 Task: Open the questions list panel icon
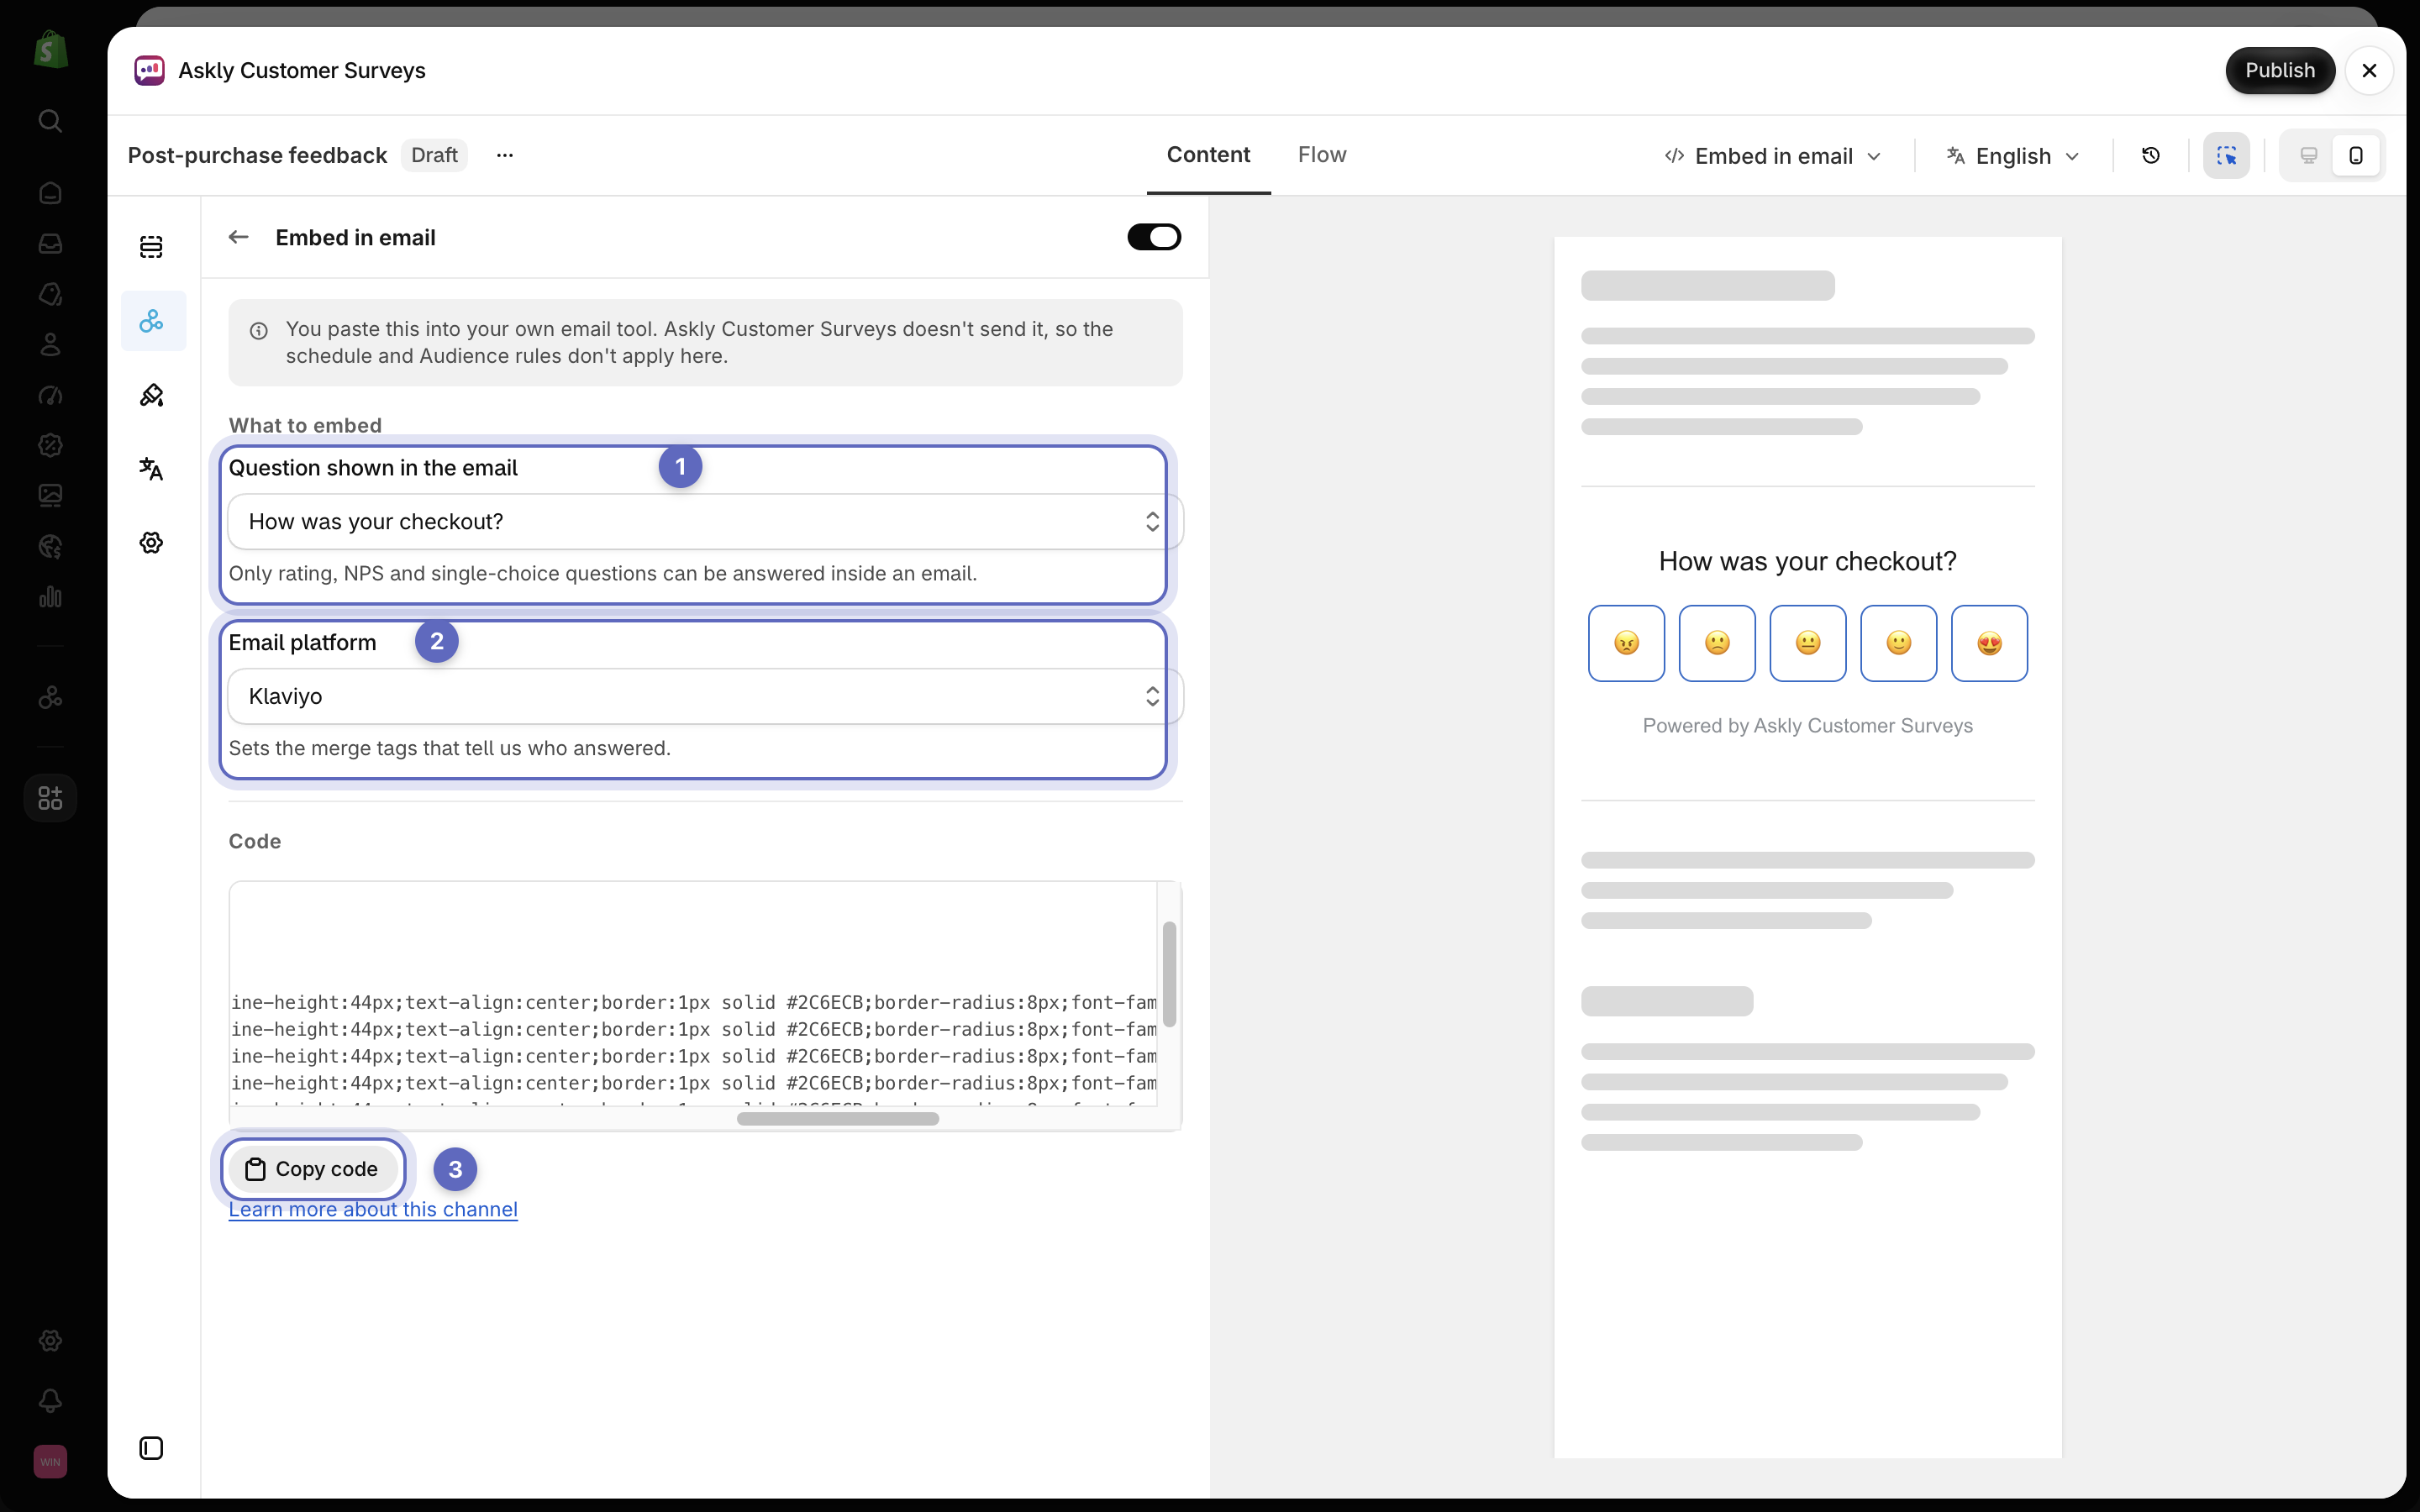pos(151,247)
